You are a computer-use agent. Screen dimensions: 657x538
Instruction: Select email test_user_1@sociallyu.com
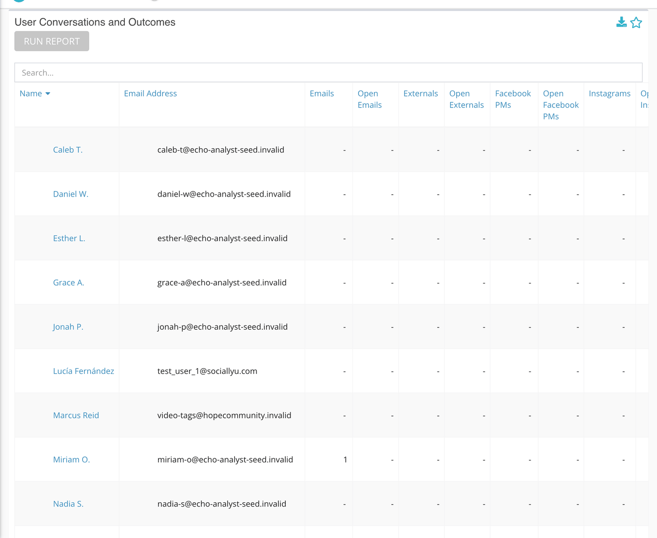(x=207, y=371)
